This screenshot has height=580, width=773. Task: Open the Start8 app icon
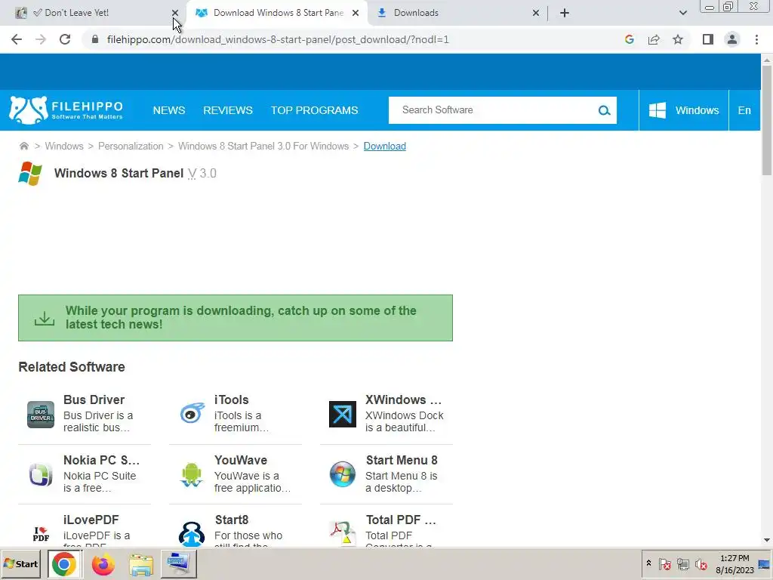[191, 534]
